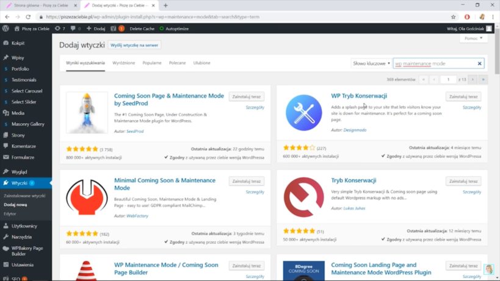
Task: Jump to last results page arrow
Action: (483, 80)
